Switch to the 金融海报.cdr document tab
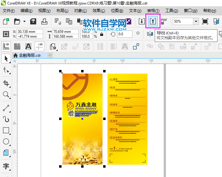This screenshot has width=222, height=177. [x=29, y=55]
